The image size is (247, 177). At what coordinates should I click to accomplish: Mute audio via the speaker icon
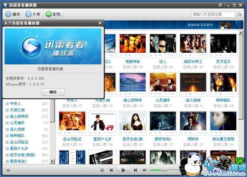click(145, 170)
